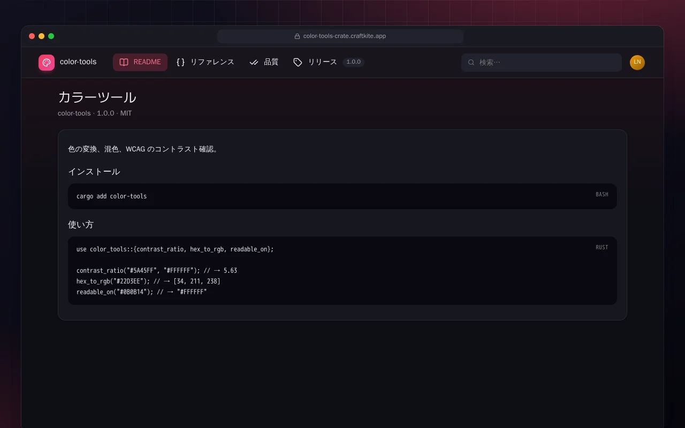Click the green maximize window button
This screenshot has height=428, width=685.
point(51,36)
